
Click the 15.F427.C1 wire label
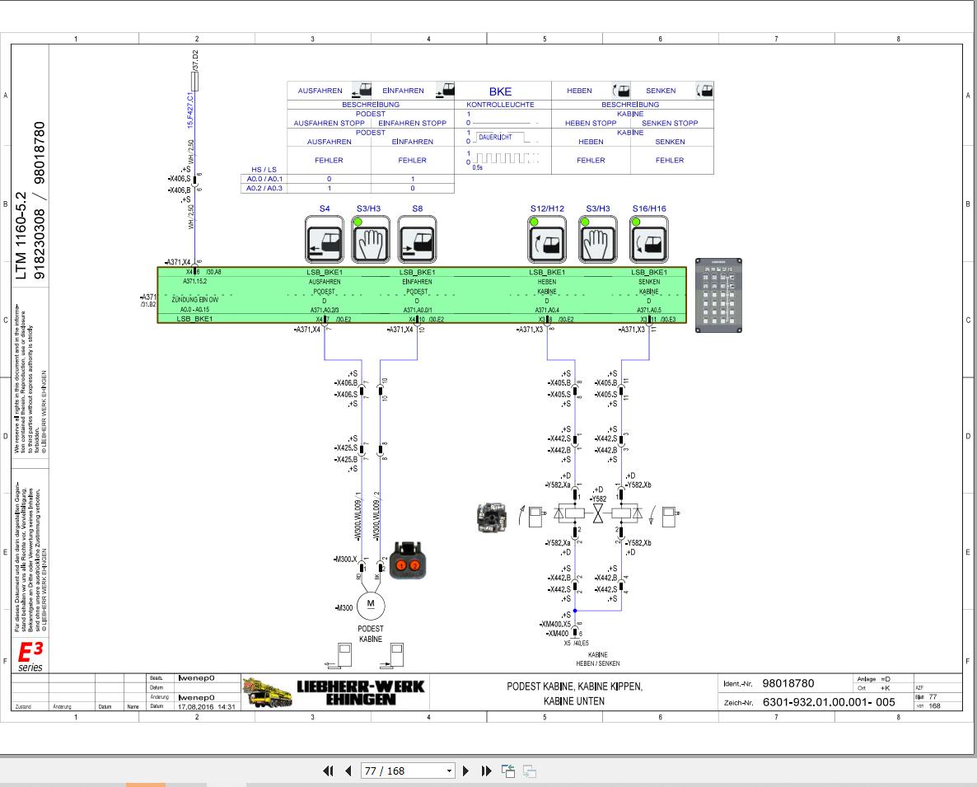[190, 110]
